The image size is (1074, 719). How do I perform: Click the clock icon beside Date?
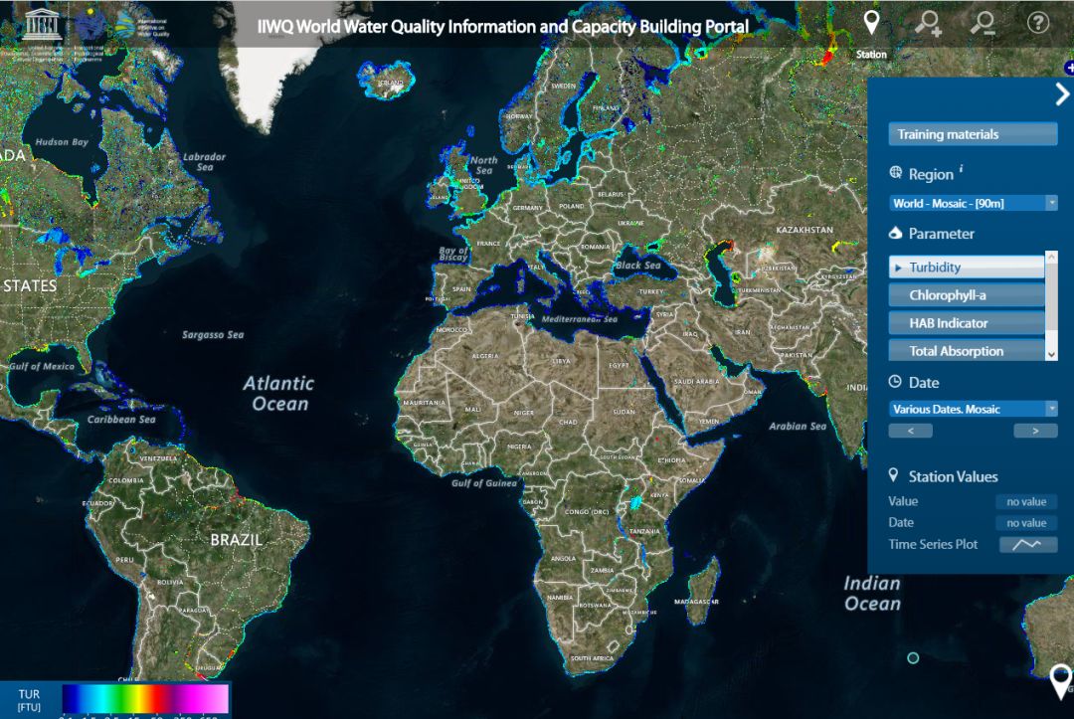895,382
